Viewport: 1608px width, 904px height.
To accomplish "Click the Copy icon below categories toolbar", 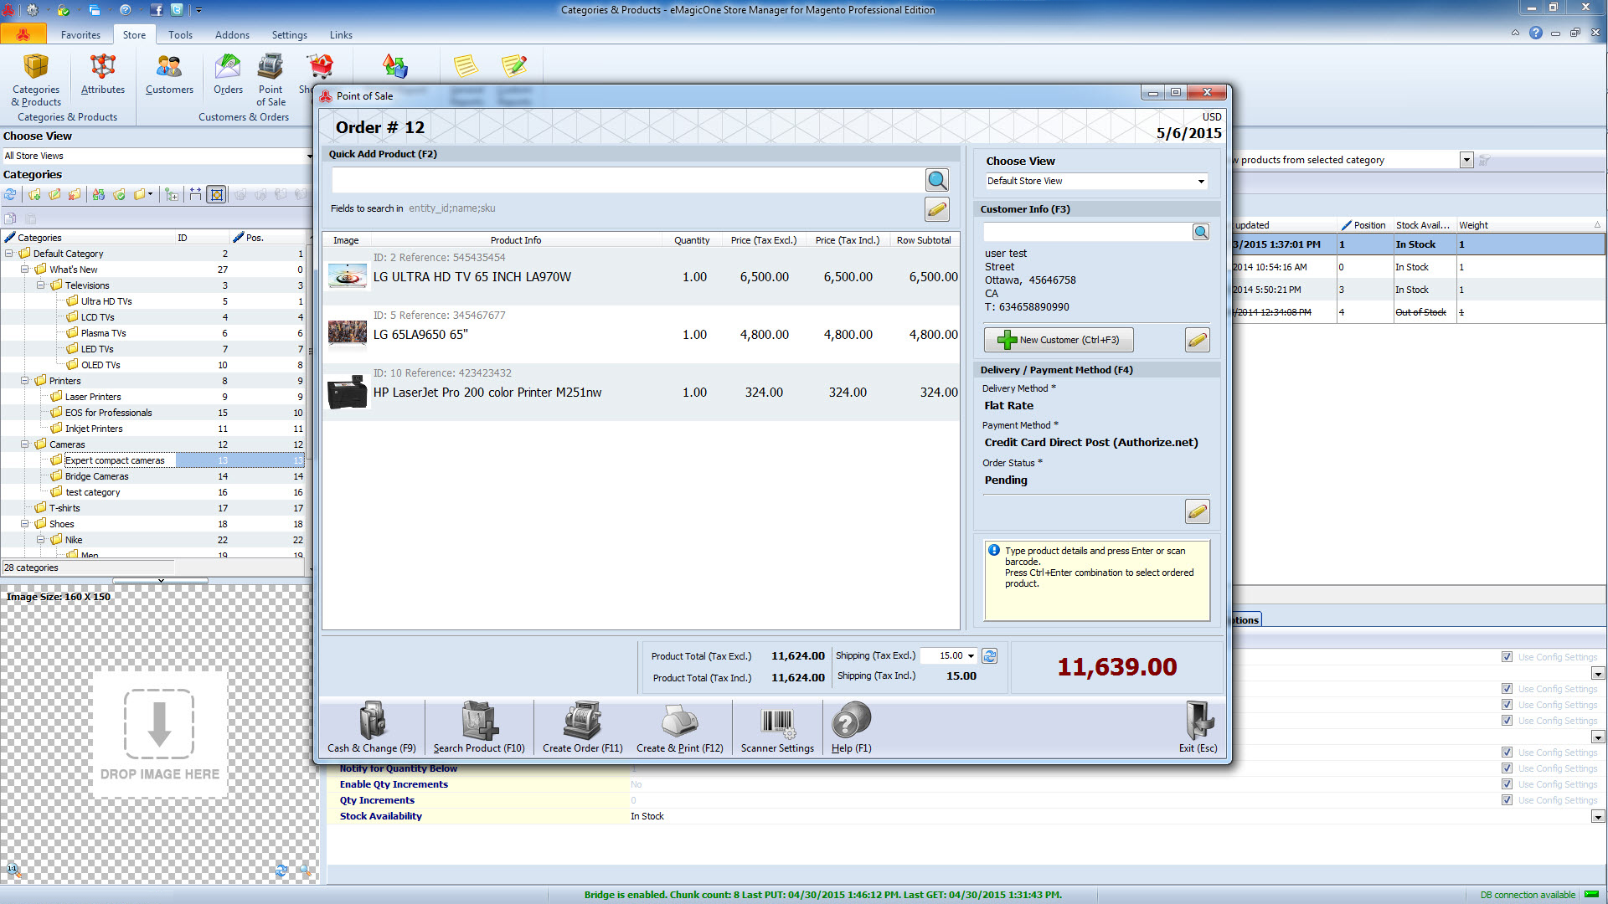I will point(10,218).
